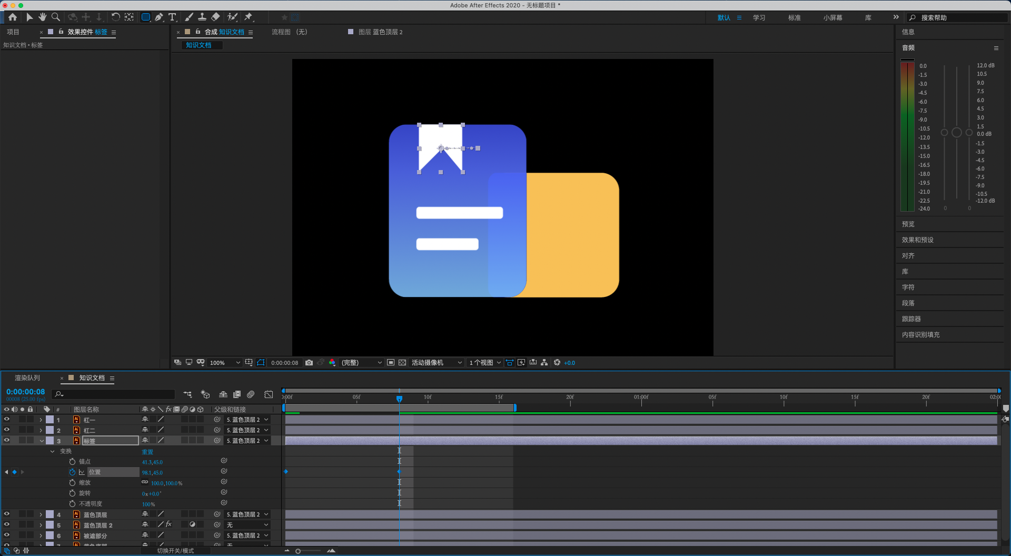
Task: Select the Brush tool
Action: click(189, 17)
